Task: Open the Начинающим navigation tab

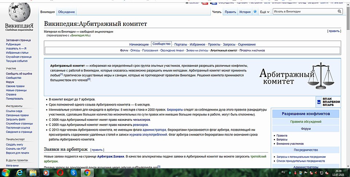Action: pyautogui.click(x=139, y=45)
